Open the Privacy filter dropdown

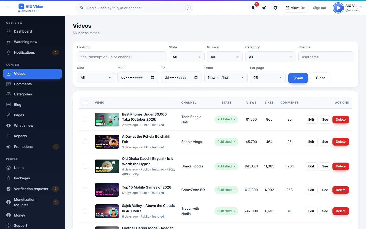point(225,57)
